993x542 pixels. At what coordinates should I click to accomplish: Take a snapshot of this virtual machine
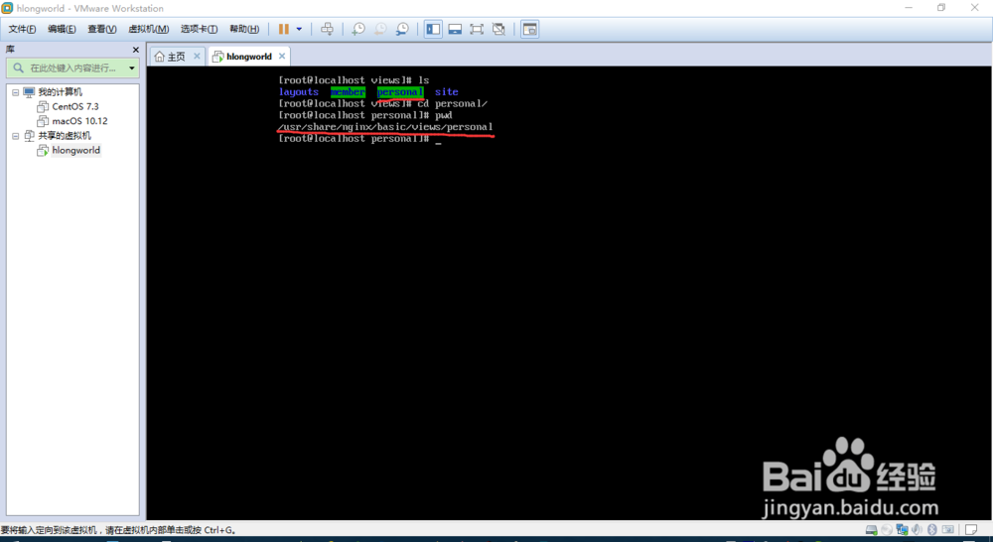click(x=358, y=29)
